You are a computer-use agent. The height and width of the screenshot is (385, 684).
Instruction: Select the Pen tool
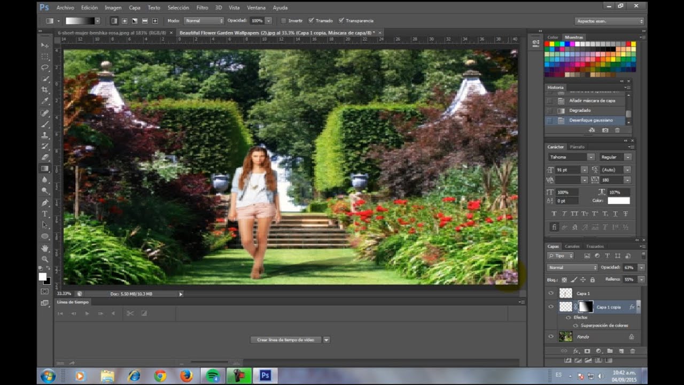(45, 203)
